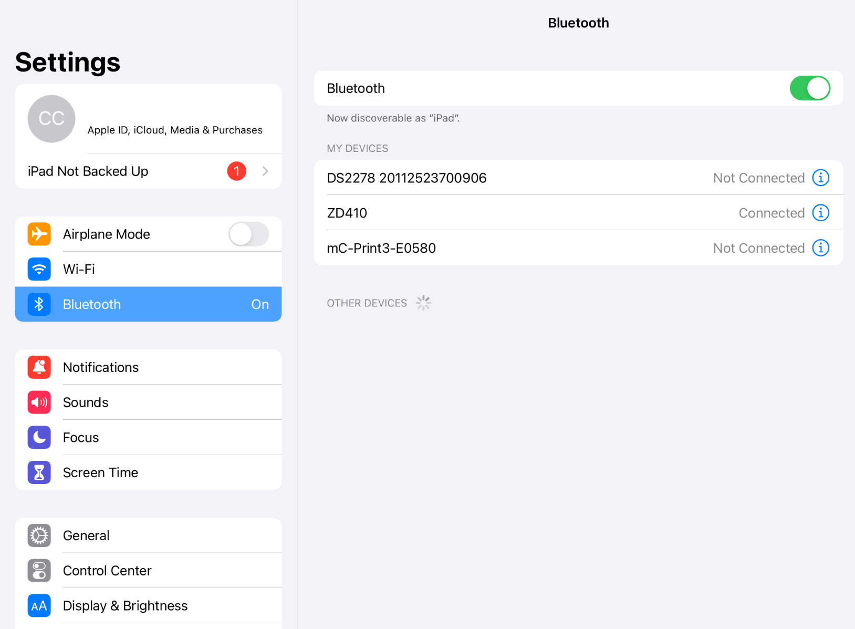Tap the CC profile avatar

pos(51,119)
